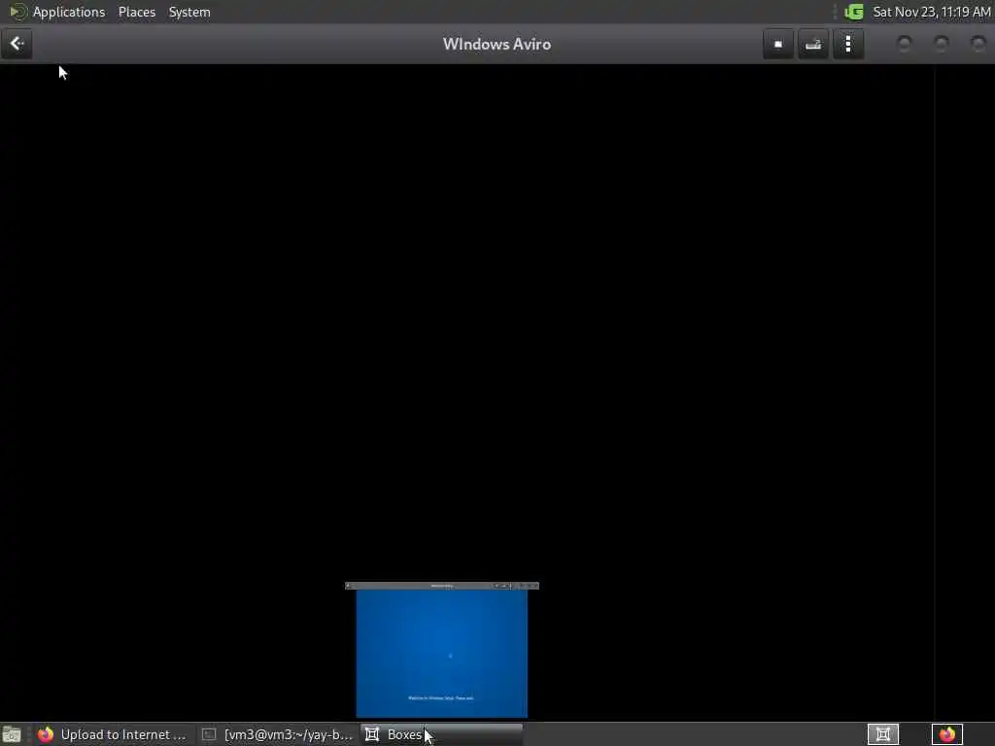
Task: Select the workspace showing the Firefox icon
Action: 947,734
